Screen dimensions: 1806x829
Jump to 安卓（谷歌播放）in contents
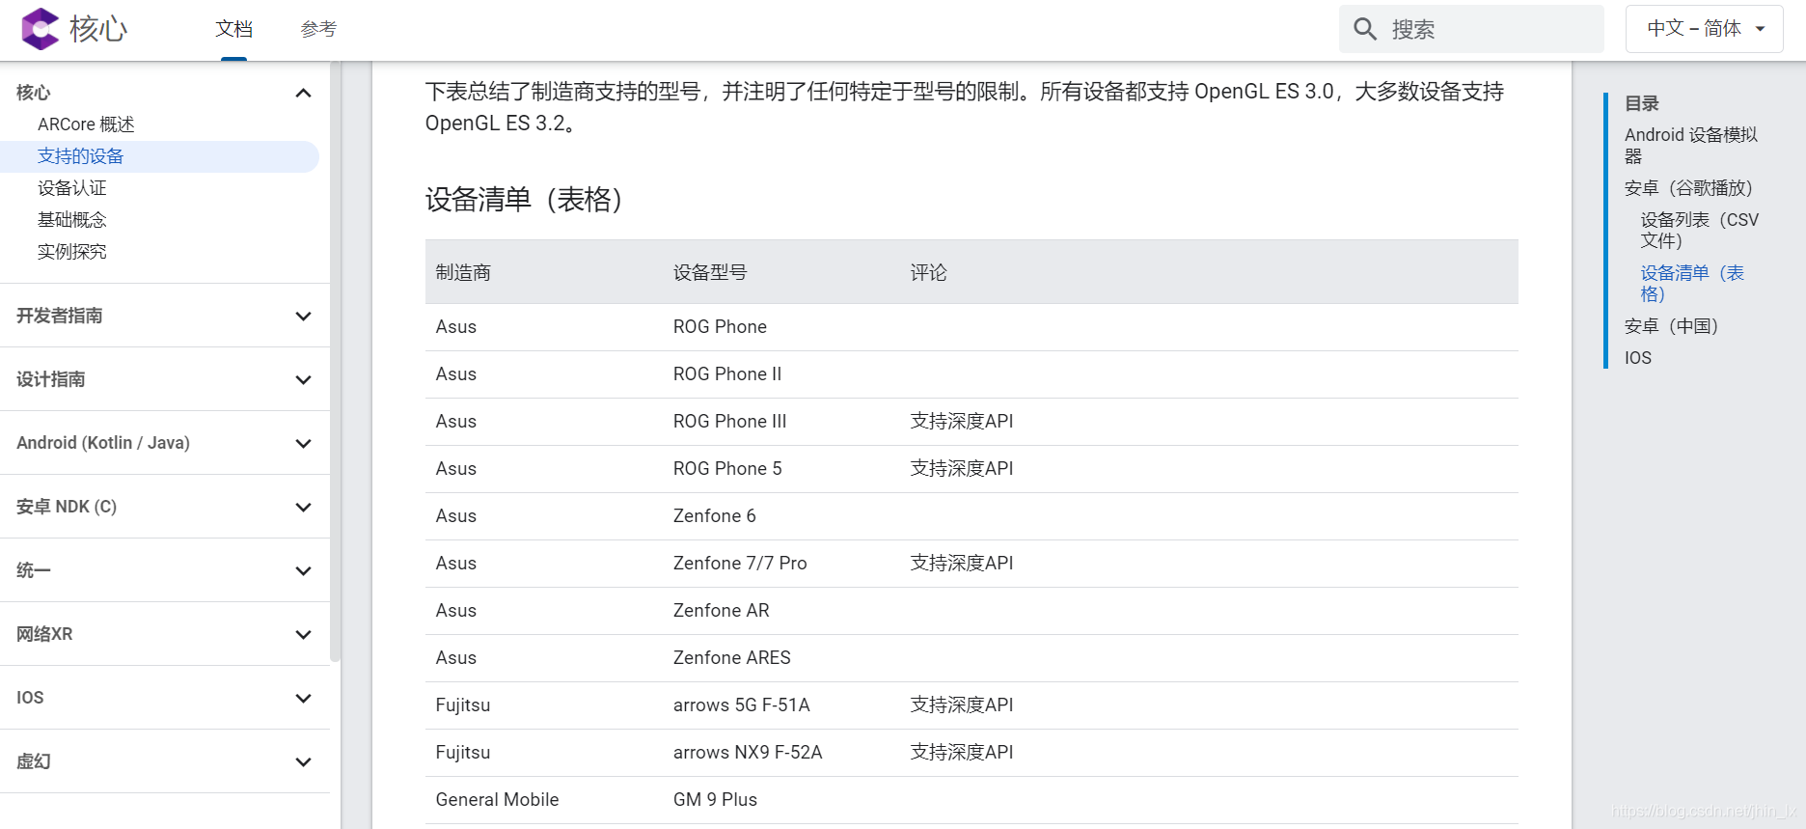[1688, 188]
